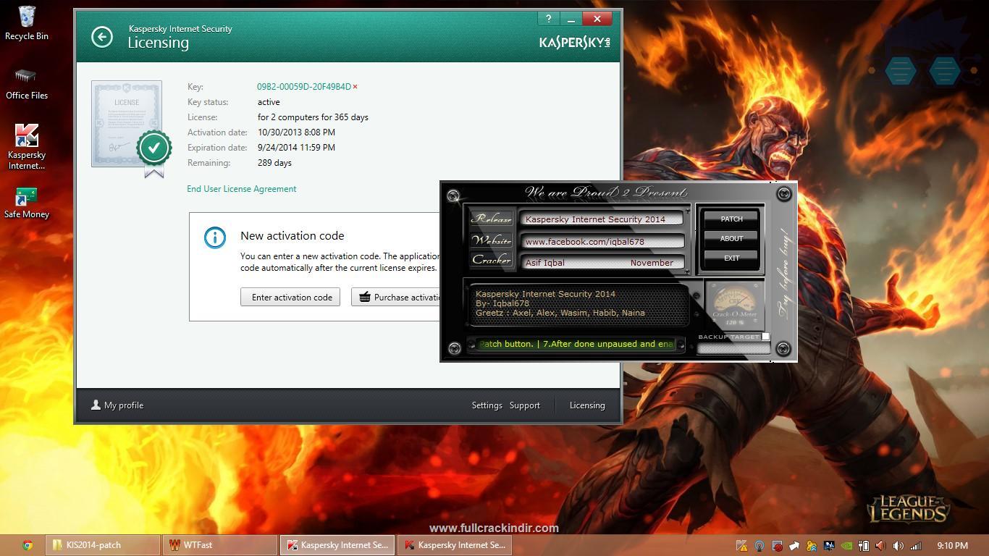Select the Office Files desktop icon

27,84
